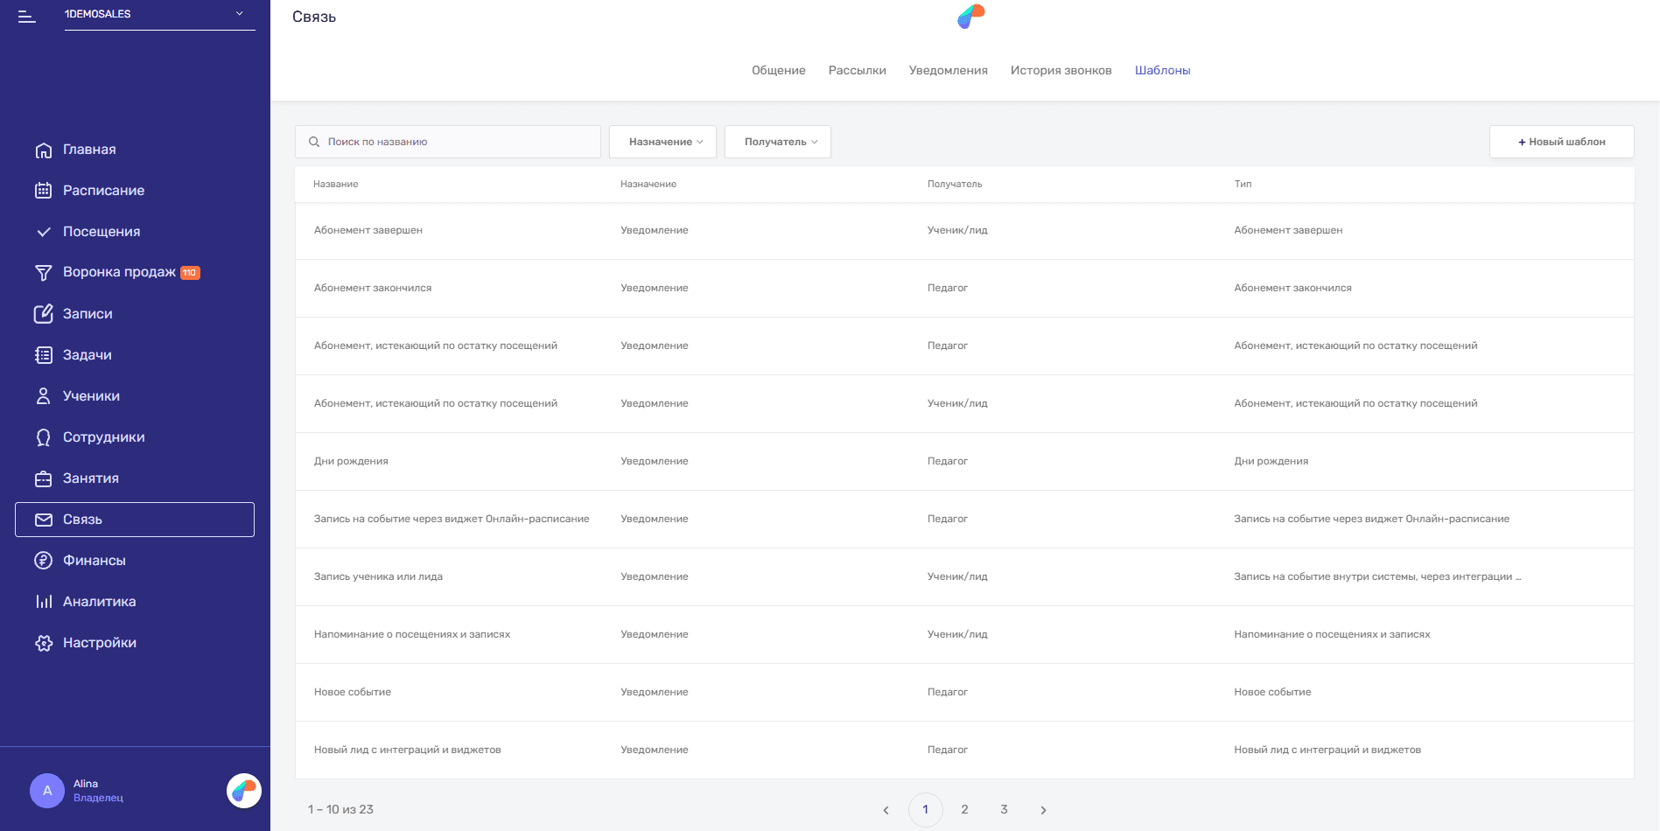
Task: Open page 2 of templates list
Action: (964, 810)
